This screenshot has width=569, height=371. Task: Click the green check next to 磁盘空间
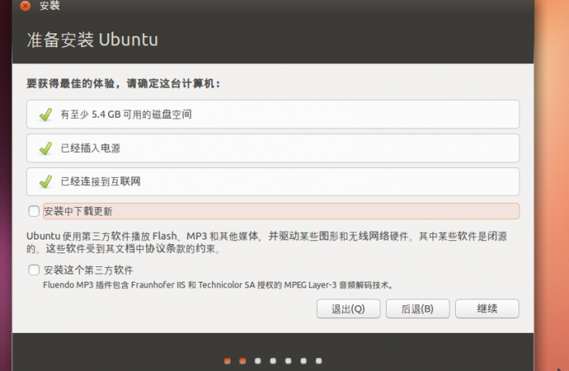46,114
